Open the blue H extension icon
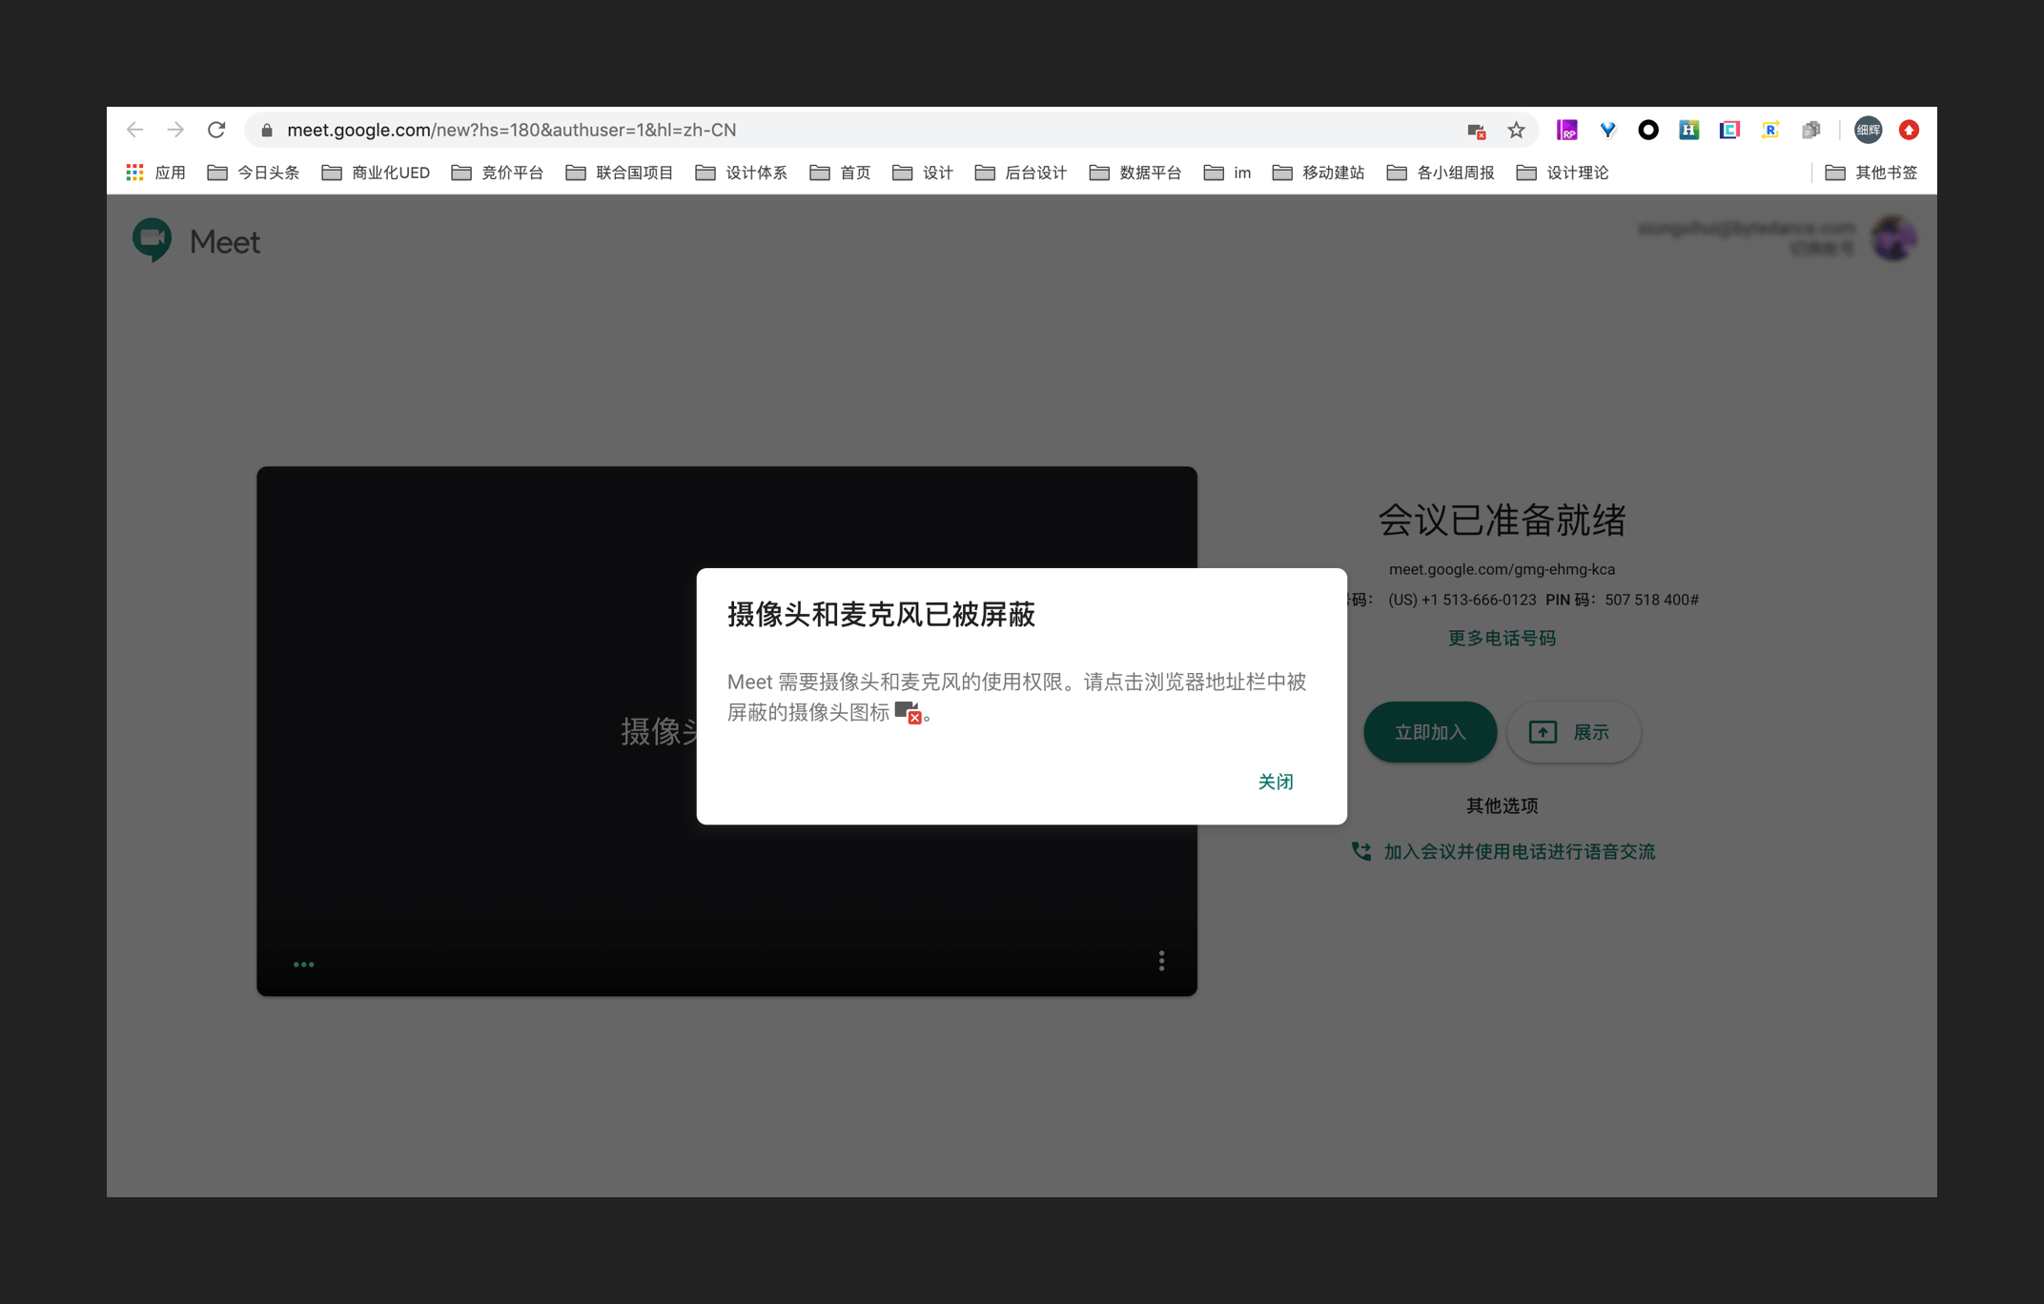Image resolution: width=2044 pixels, height=1304 pixels. [x=1688, y=130]
